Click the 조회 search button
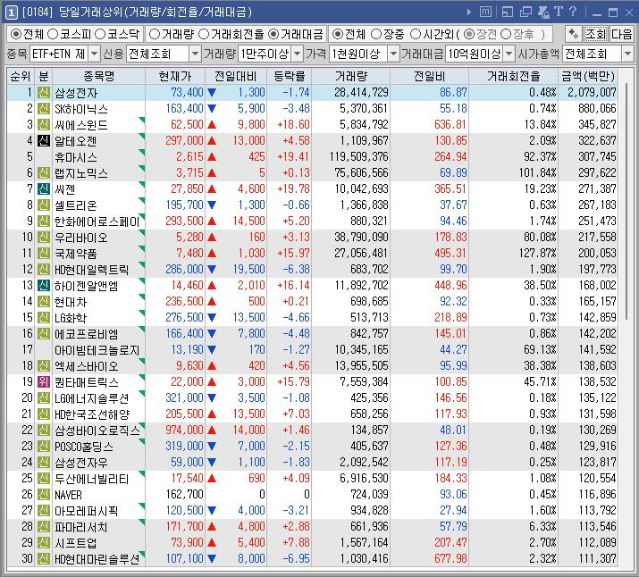639x577 pixels. point(596,34)
